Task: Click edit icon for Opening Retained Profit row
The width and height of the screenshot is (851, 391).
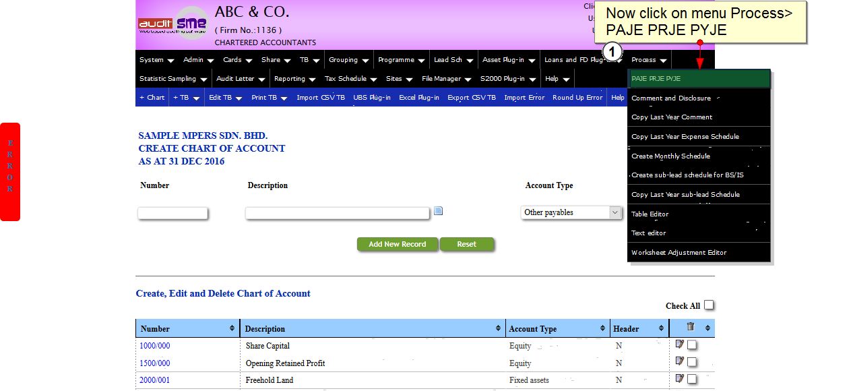Action: click(x=680, y=361)
